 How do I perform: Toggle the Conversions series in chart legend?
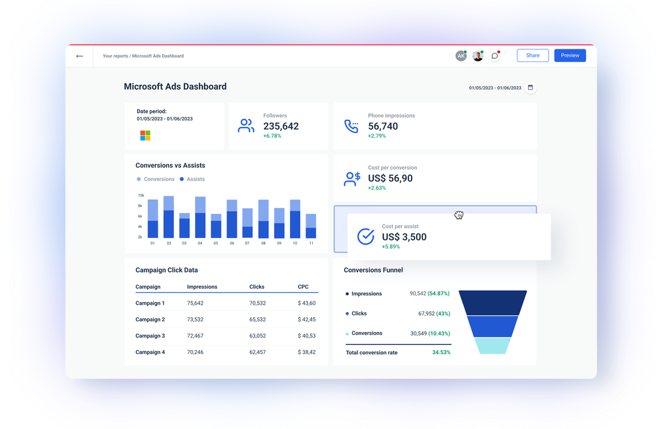tap(155, 179)
